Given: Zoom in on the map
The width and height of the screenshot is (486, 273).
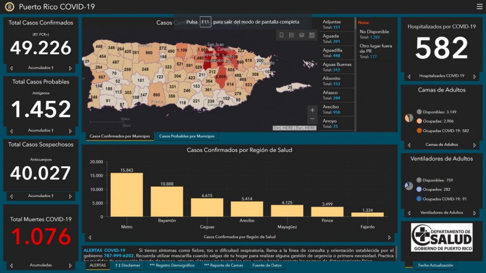Looking at the screenshot, I should [x=312, y=110].
